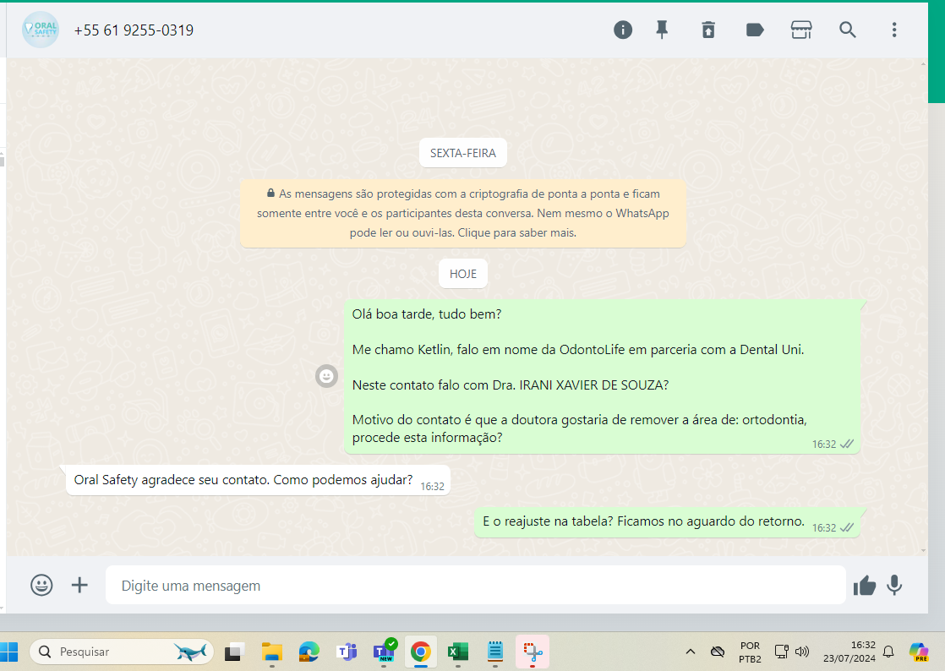Click the encryption notice to learn more
Viewport: 945px width, 671px height.
coord(463,213)
